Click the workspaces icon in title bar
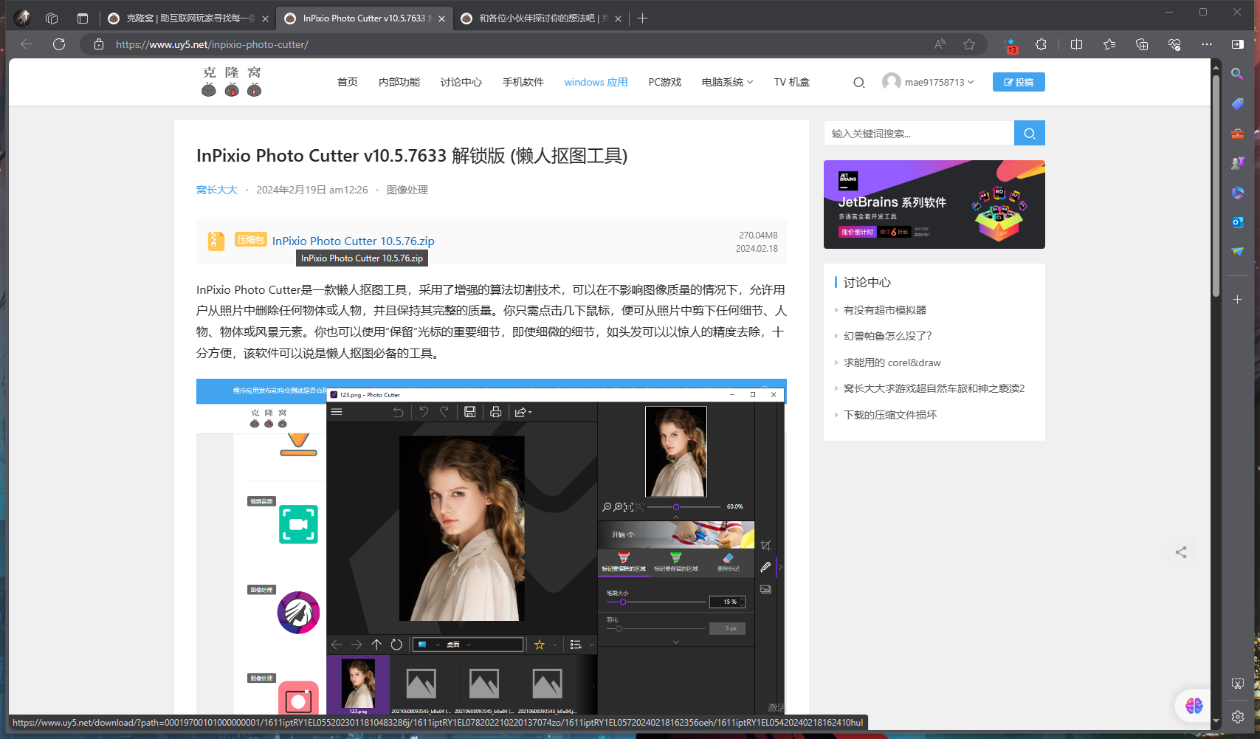Screen dimensions: 1260x739 coord(52,18)
